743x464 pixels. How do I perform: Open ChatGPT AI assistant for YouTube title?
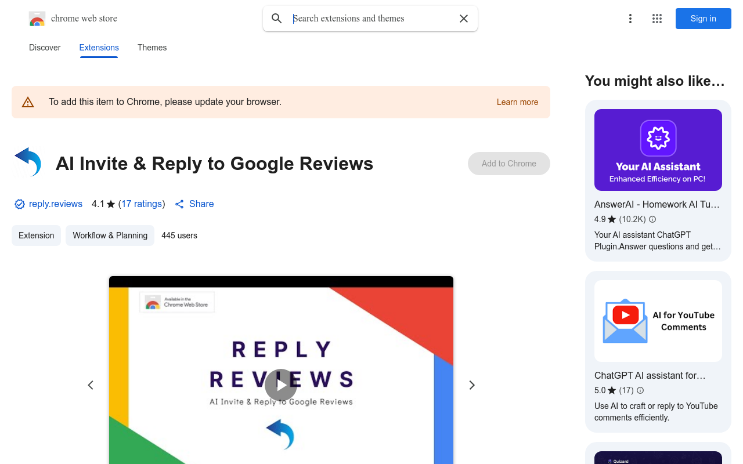pyautogui.click(x=650, y=375)
